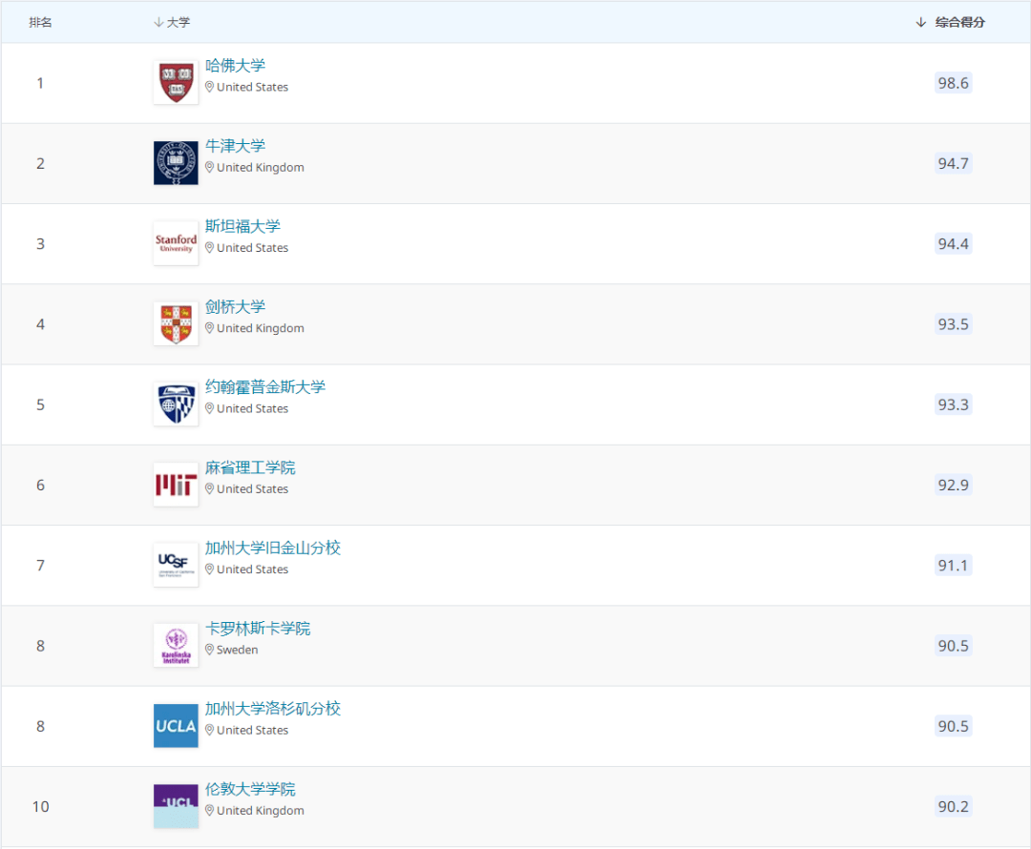Click the 90.5 score for 卡罗林斯卡学院
This screenshot has height=849, width=1031.
point(953,646)
